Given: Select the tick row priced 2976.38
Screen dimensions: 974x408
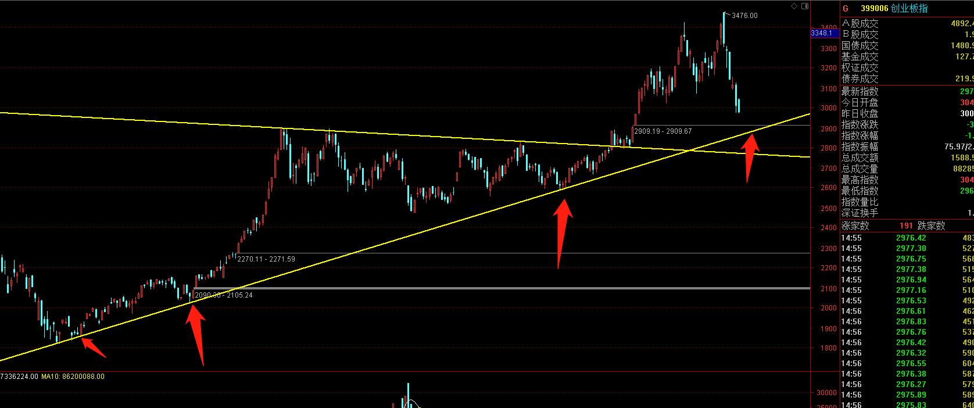Looking at the screenshot, I should click(x=907, y=374).
